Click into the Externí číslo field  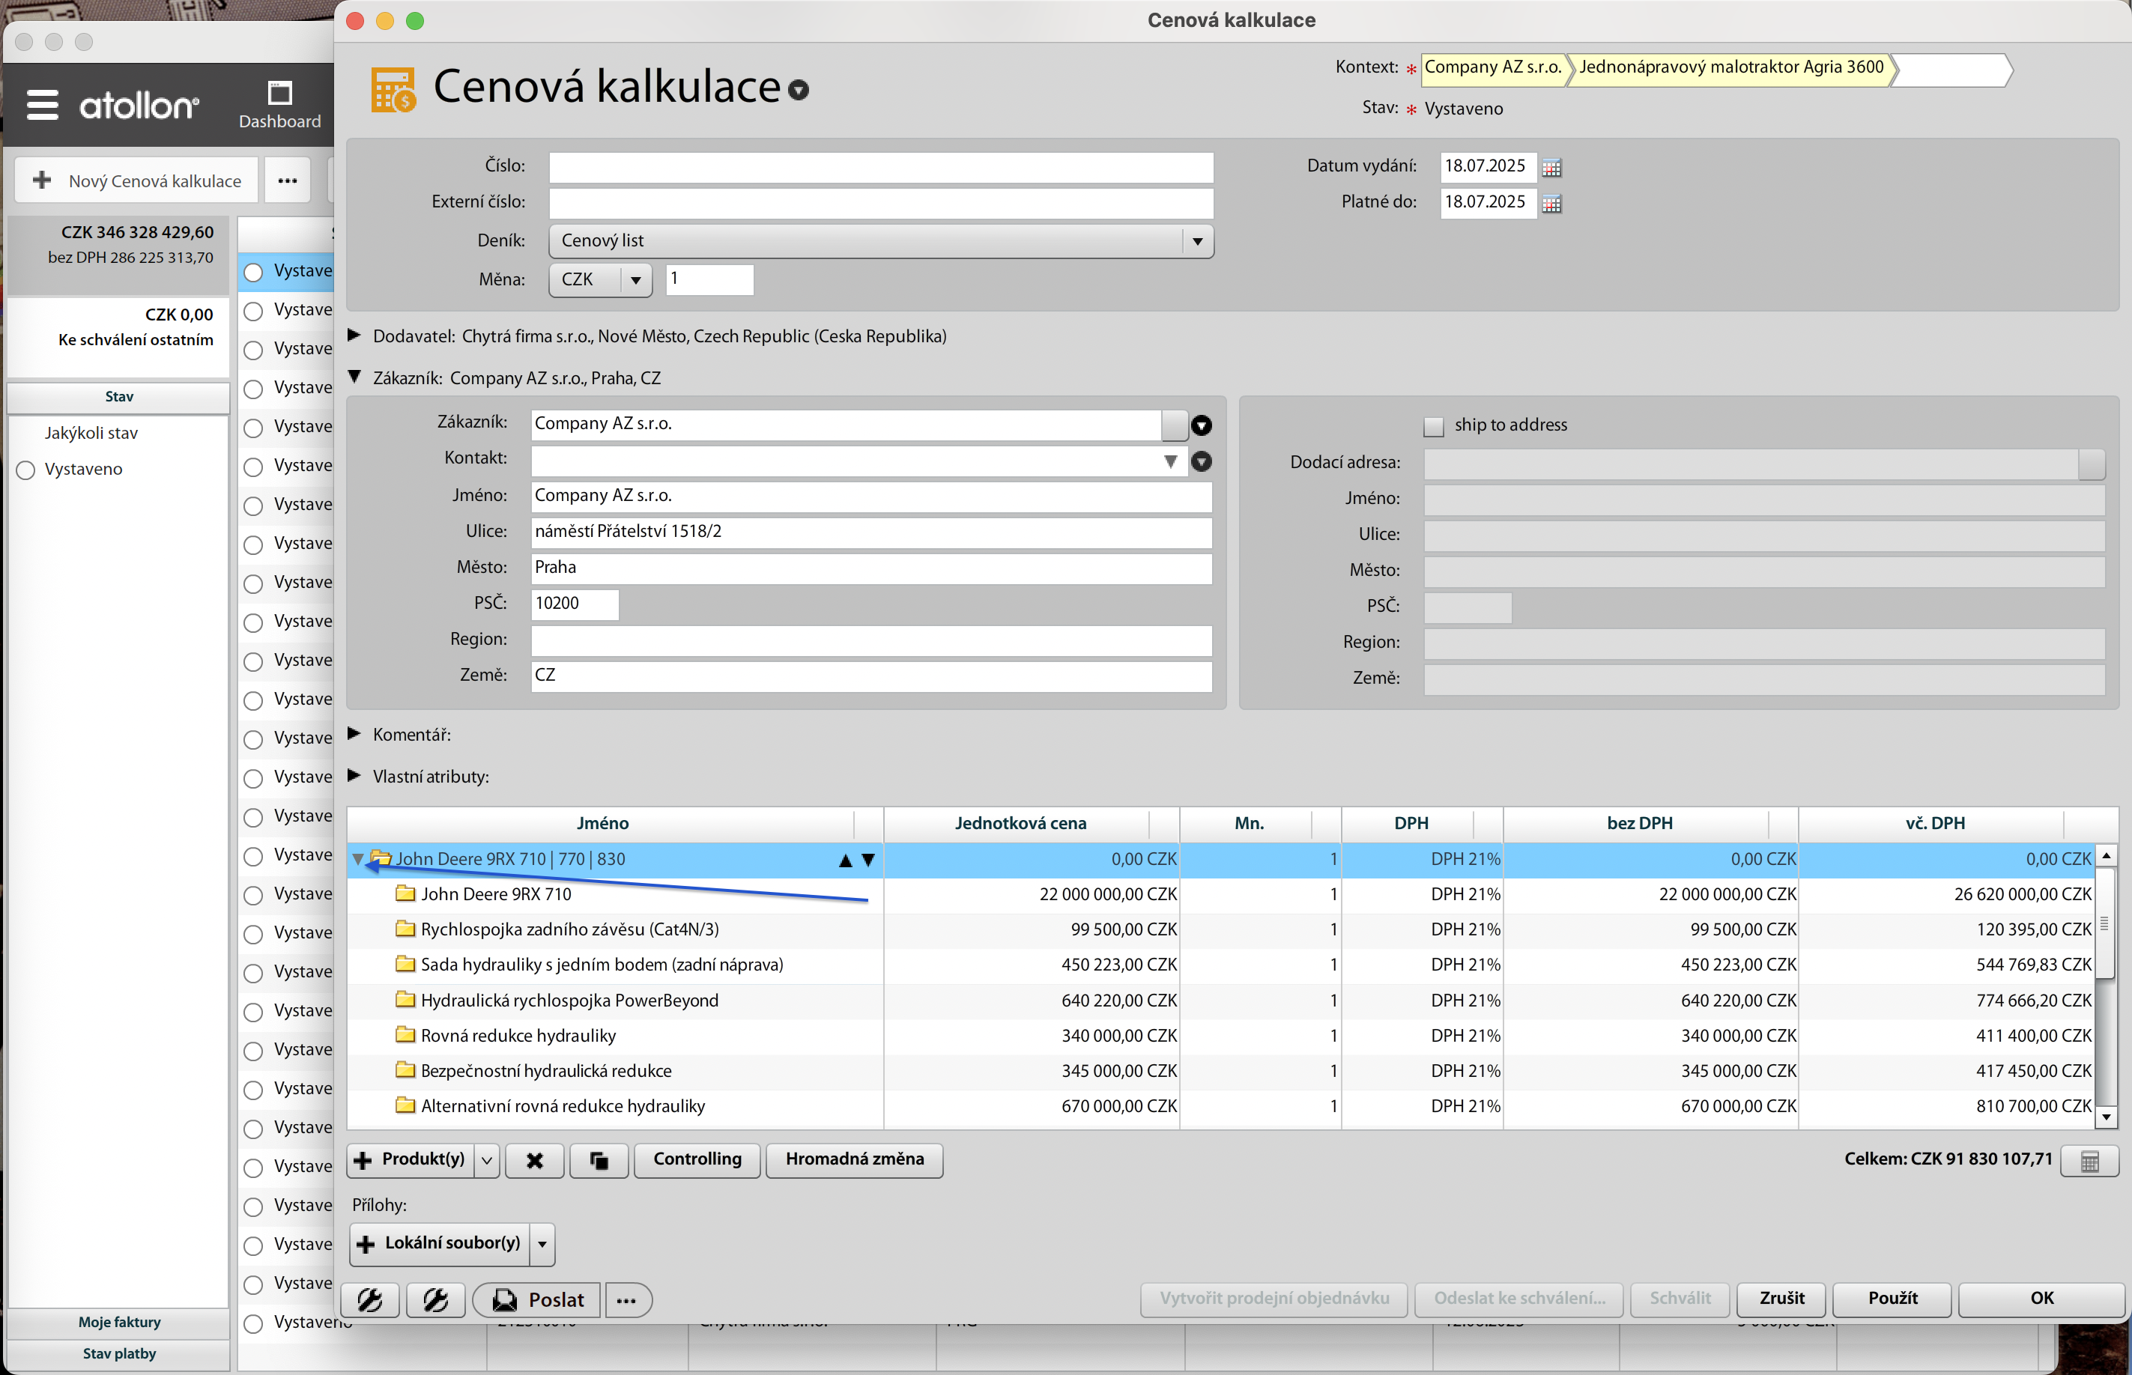click(881, 204)
